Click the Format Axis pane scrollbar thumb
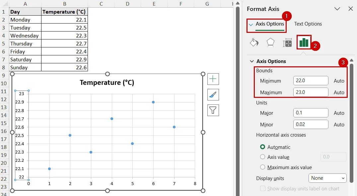This screenshot has height=196, width=357. point(352,123)
